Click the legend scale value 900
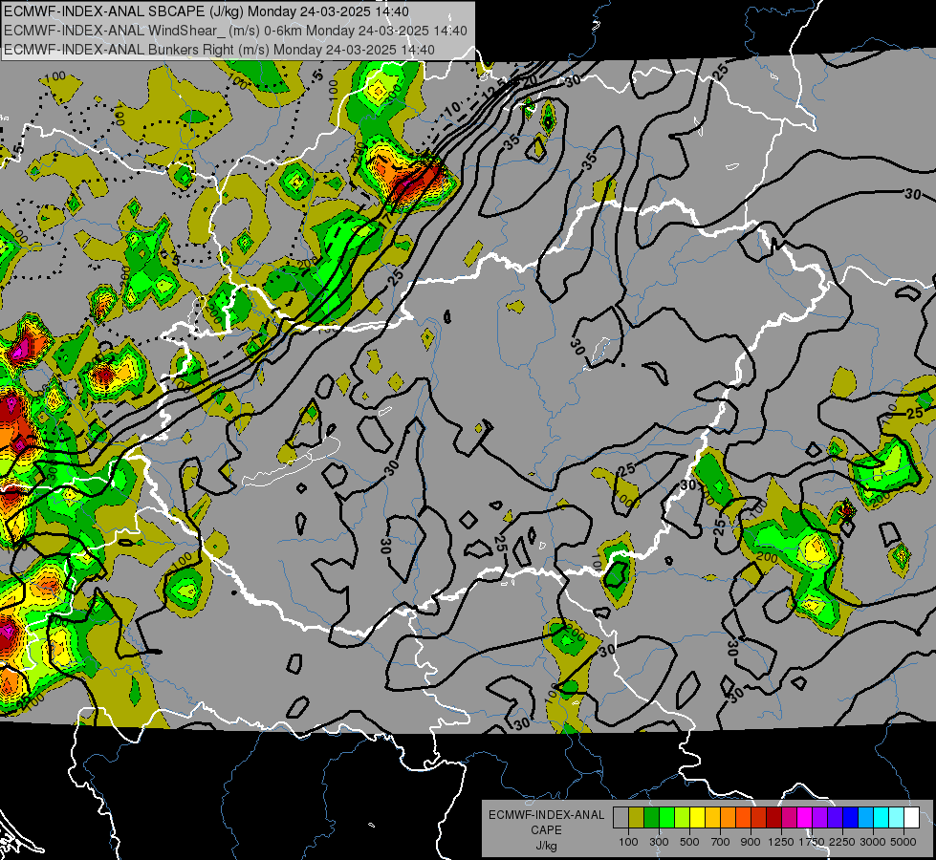Viewport: 936px width, 860px height. [751, 842]
